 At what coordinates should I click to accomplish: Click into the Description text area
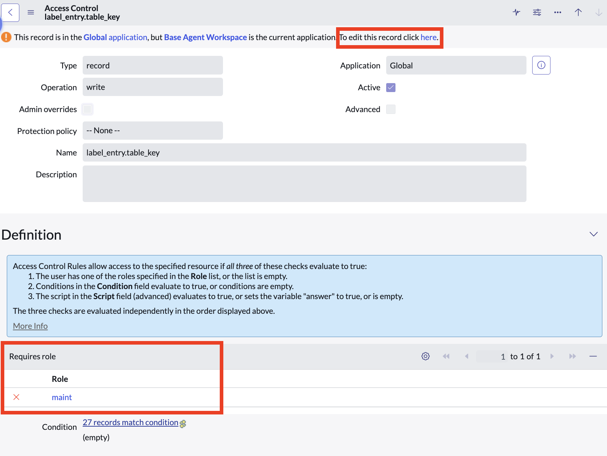coord(304,184)
